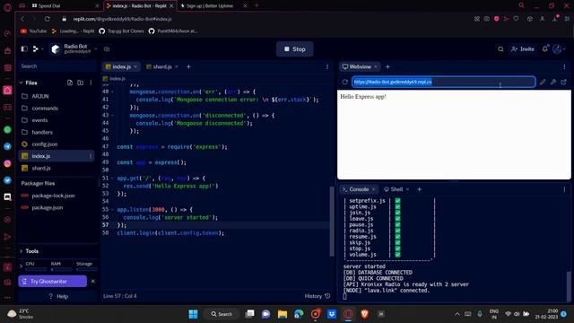Dismiss the Ghostwriter banner
The height and width of the screenshot is (323, 574).
pyautogui.click(x=92, y=281)
